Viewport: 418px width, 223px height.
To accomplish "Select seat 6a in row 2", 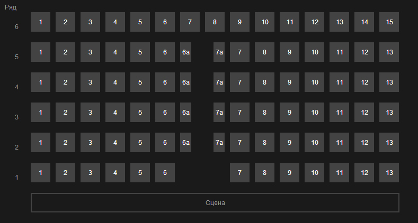I will (185, 143).
